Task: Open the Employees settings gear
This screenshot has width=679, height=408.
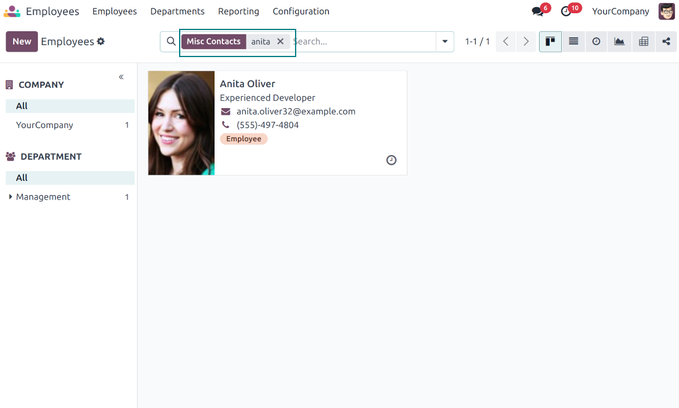Action: [101, 41]
